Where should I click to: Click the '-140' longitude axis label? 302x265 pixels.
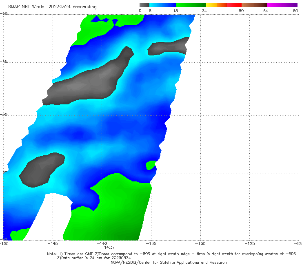[102, 243]
